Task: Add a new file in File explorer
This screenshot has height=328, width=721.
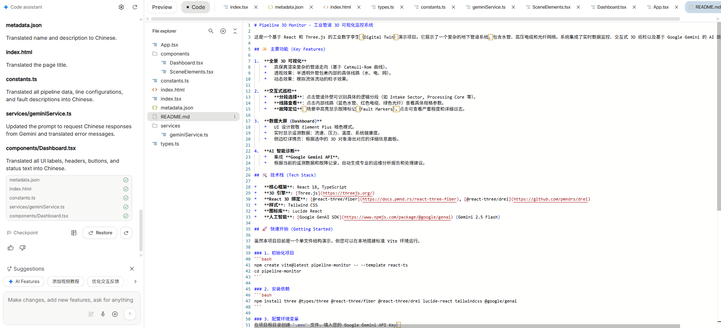Action: [x=223, y=31]
